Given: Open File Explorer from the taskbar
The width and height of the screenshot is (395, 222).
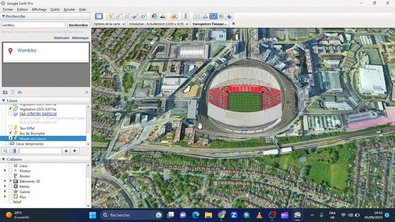Looking at the screenshot, I should pyautogui.click(x=209, y=215).
